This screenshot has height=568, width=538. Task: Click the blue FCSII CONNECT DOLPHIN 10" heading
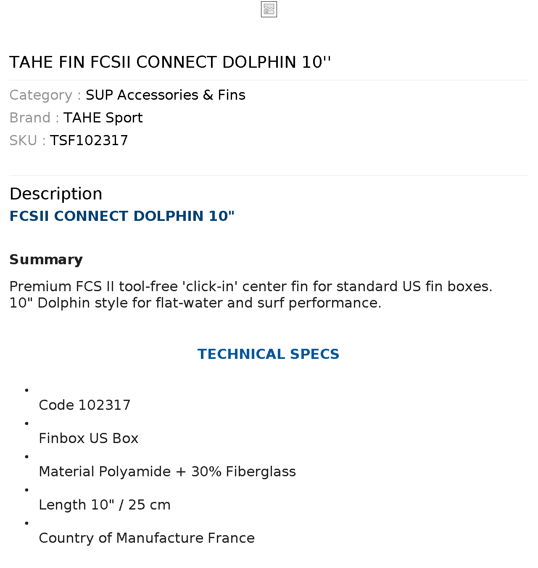pyautogui.click(x=122, y=216)
